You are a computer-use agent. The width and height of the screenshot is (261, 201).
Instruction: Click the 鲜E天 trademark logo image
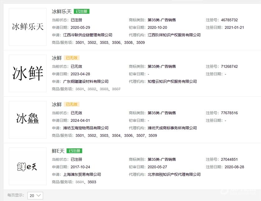(28, 167)
